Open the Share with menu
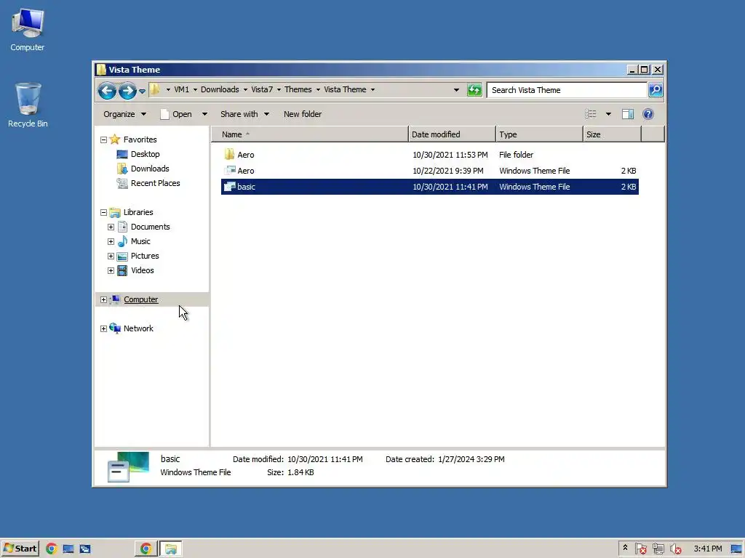 (244, 114)
